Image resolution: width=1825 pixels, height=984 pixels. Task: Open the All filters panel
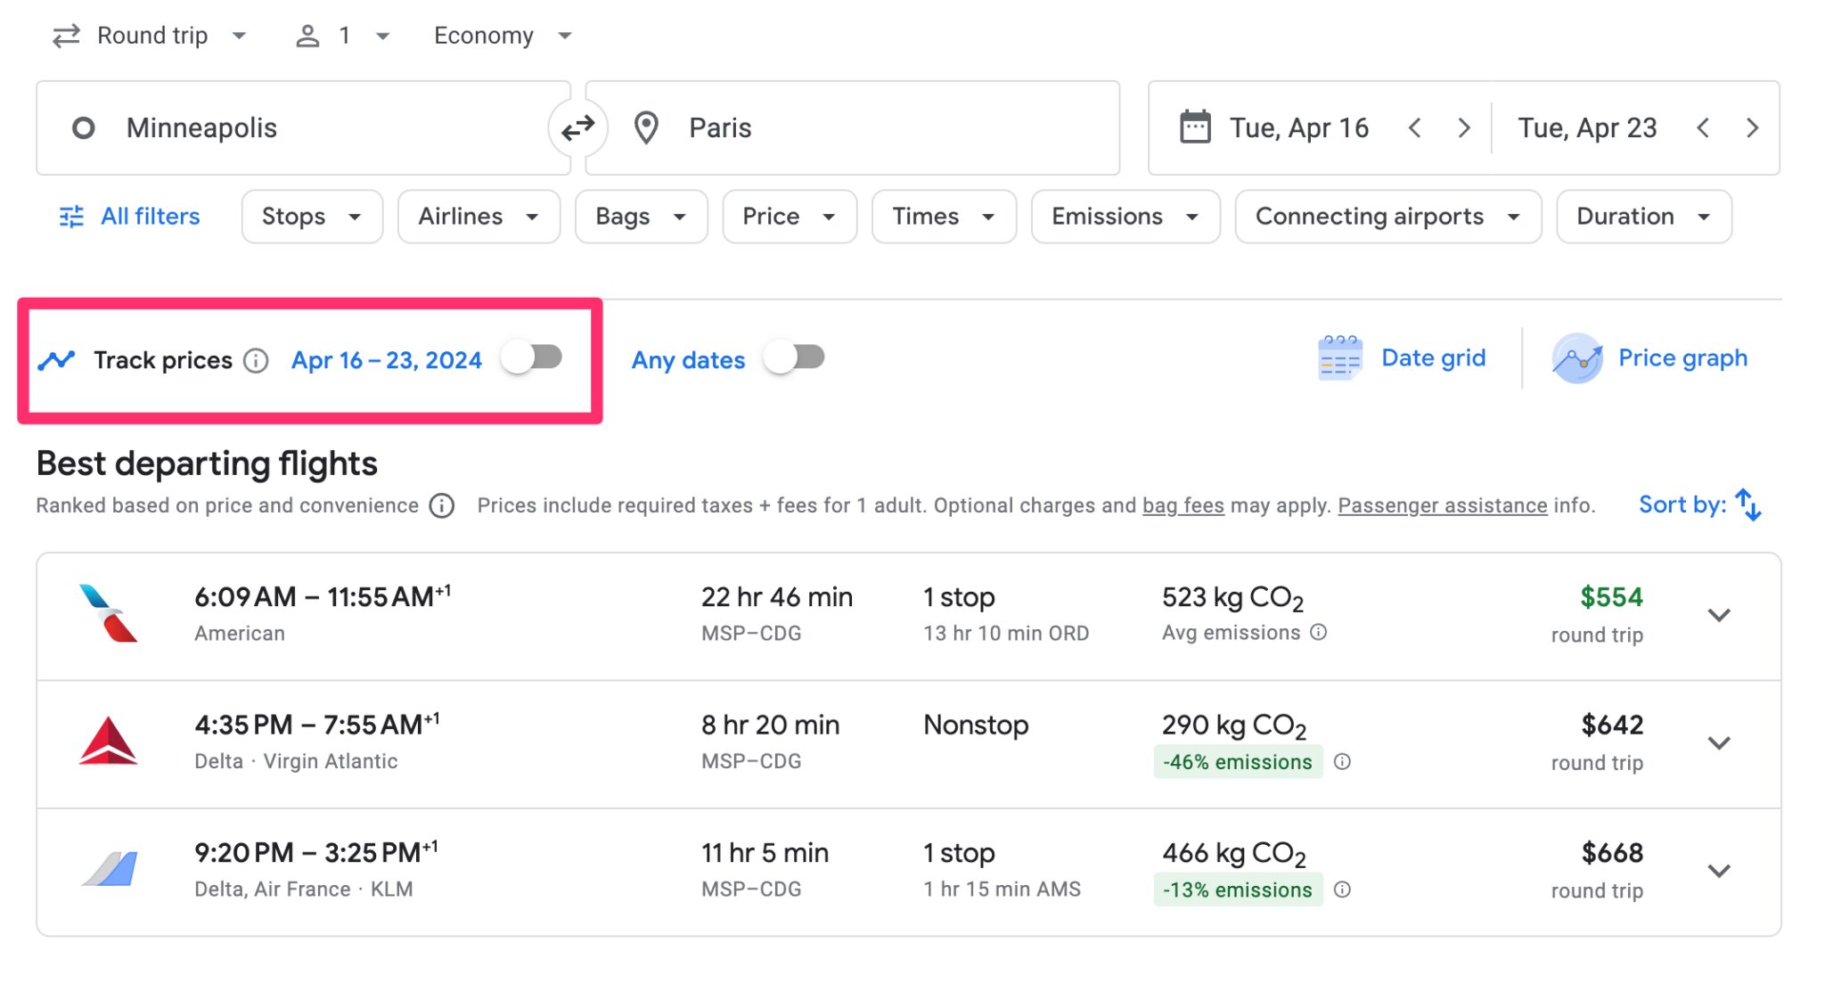pos(127,216)
